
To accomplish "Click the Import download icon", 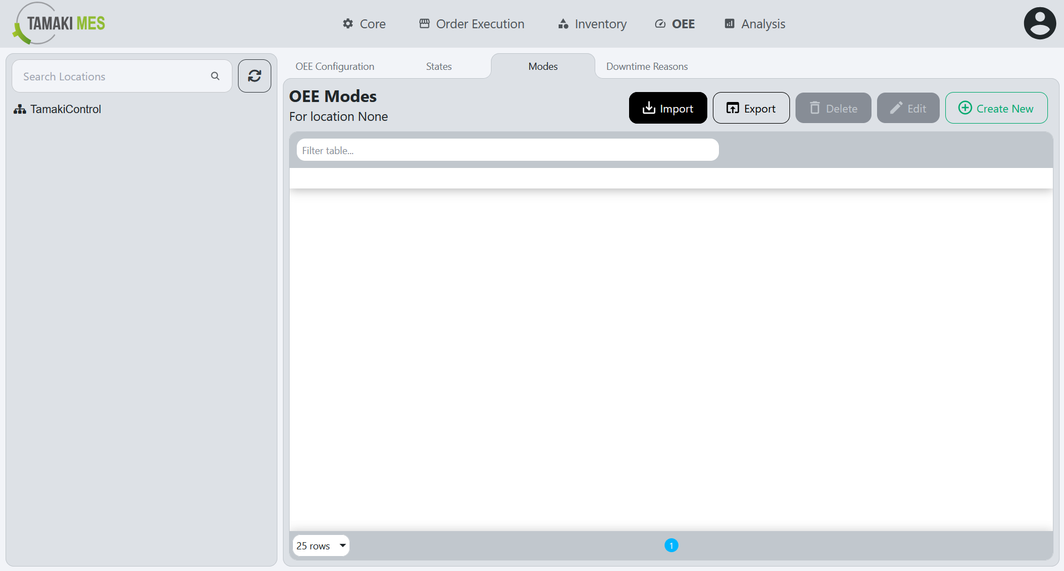I will [649, 108].
